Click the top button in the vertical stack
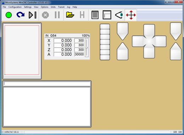Screen dimensions: 184x135 coord(105,27)
